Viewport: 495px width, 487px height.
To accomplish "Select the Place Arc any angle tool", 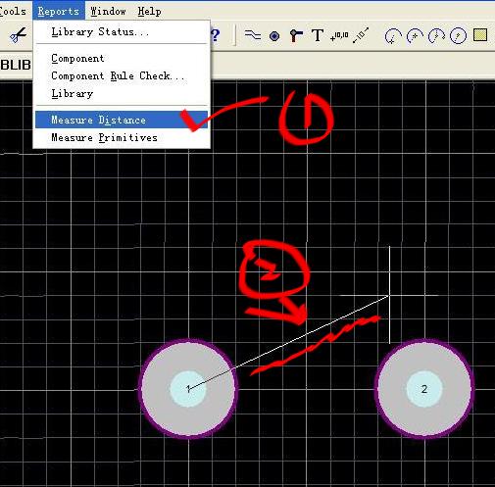I will click(x=436, y=36).
